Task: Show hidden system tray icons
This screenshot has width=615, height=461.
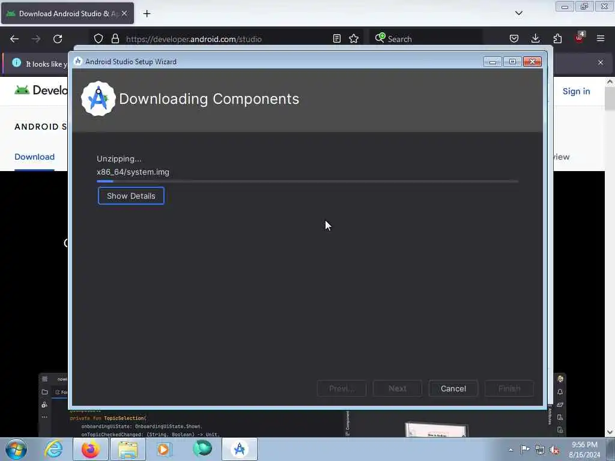Action: [510, 450]
